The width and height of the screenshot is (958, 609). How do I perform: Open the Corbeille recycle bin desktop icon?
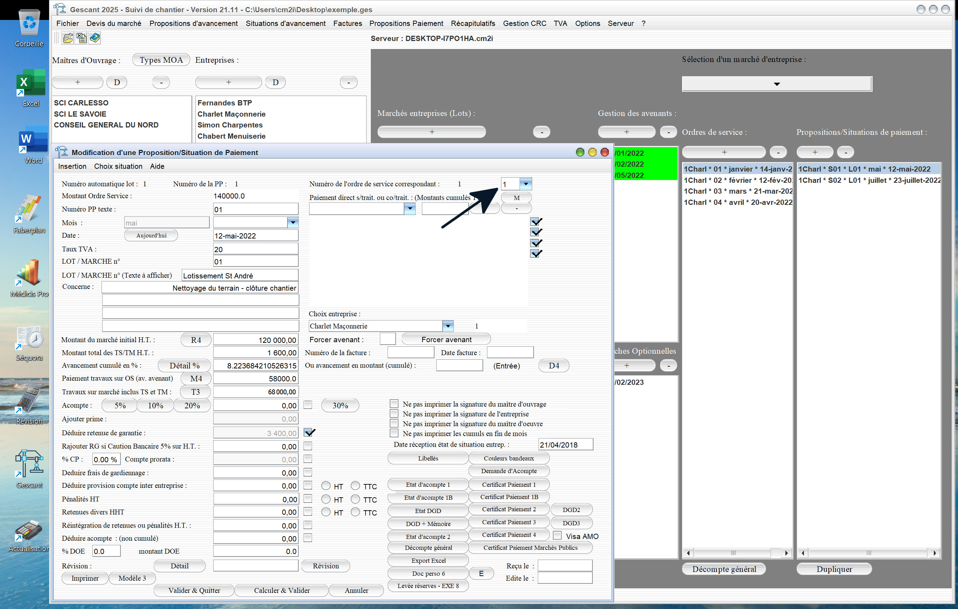point(29,28)
